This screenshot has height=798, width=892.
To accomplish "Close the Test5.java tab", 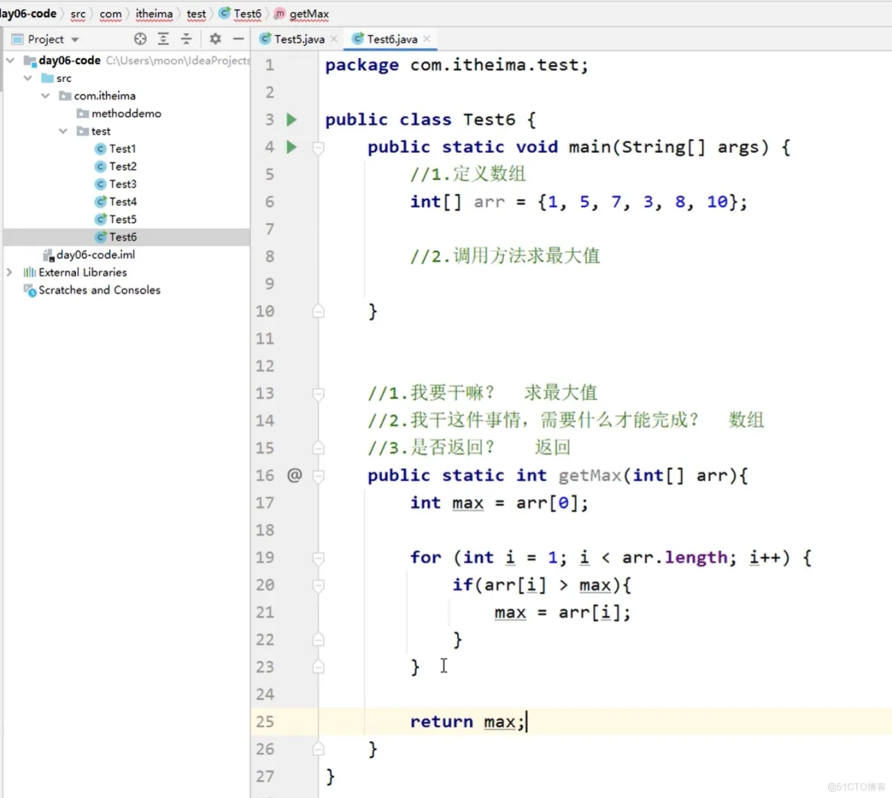I will coord(334,38).
